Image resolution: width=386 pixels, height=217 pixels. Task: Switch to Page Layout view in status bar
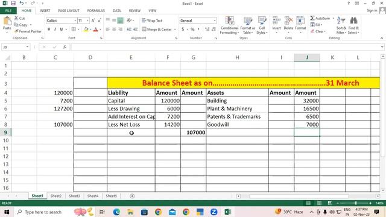tap(319, 203)
